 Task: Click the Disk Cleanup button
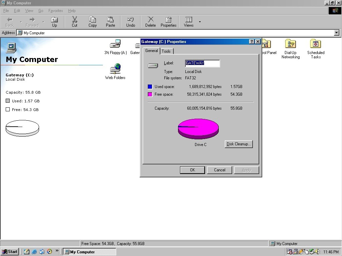coord(238,144)
